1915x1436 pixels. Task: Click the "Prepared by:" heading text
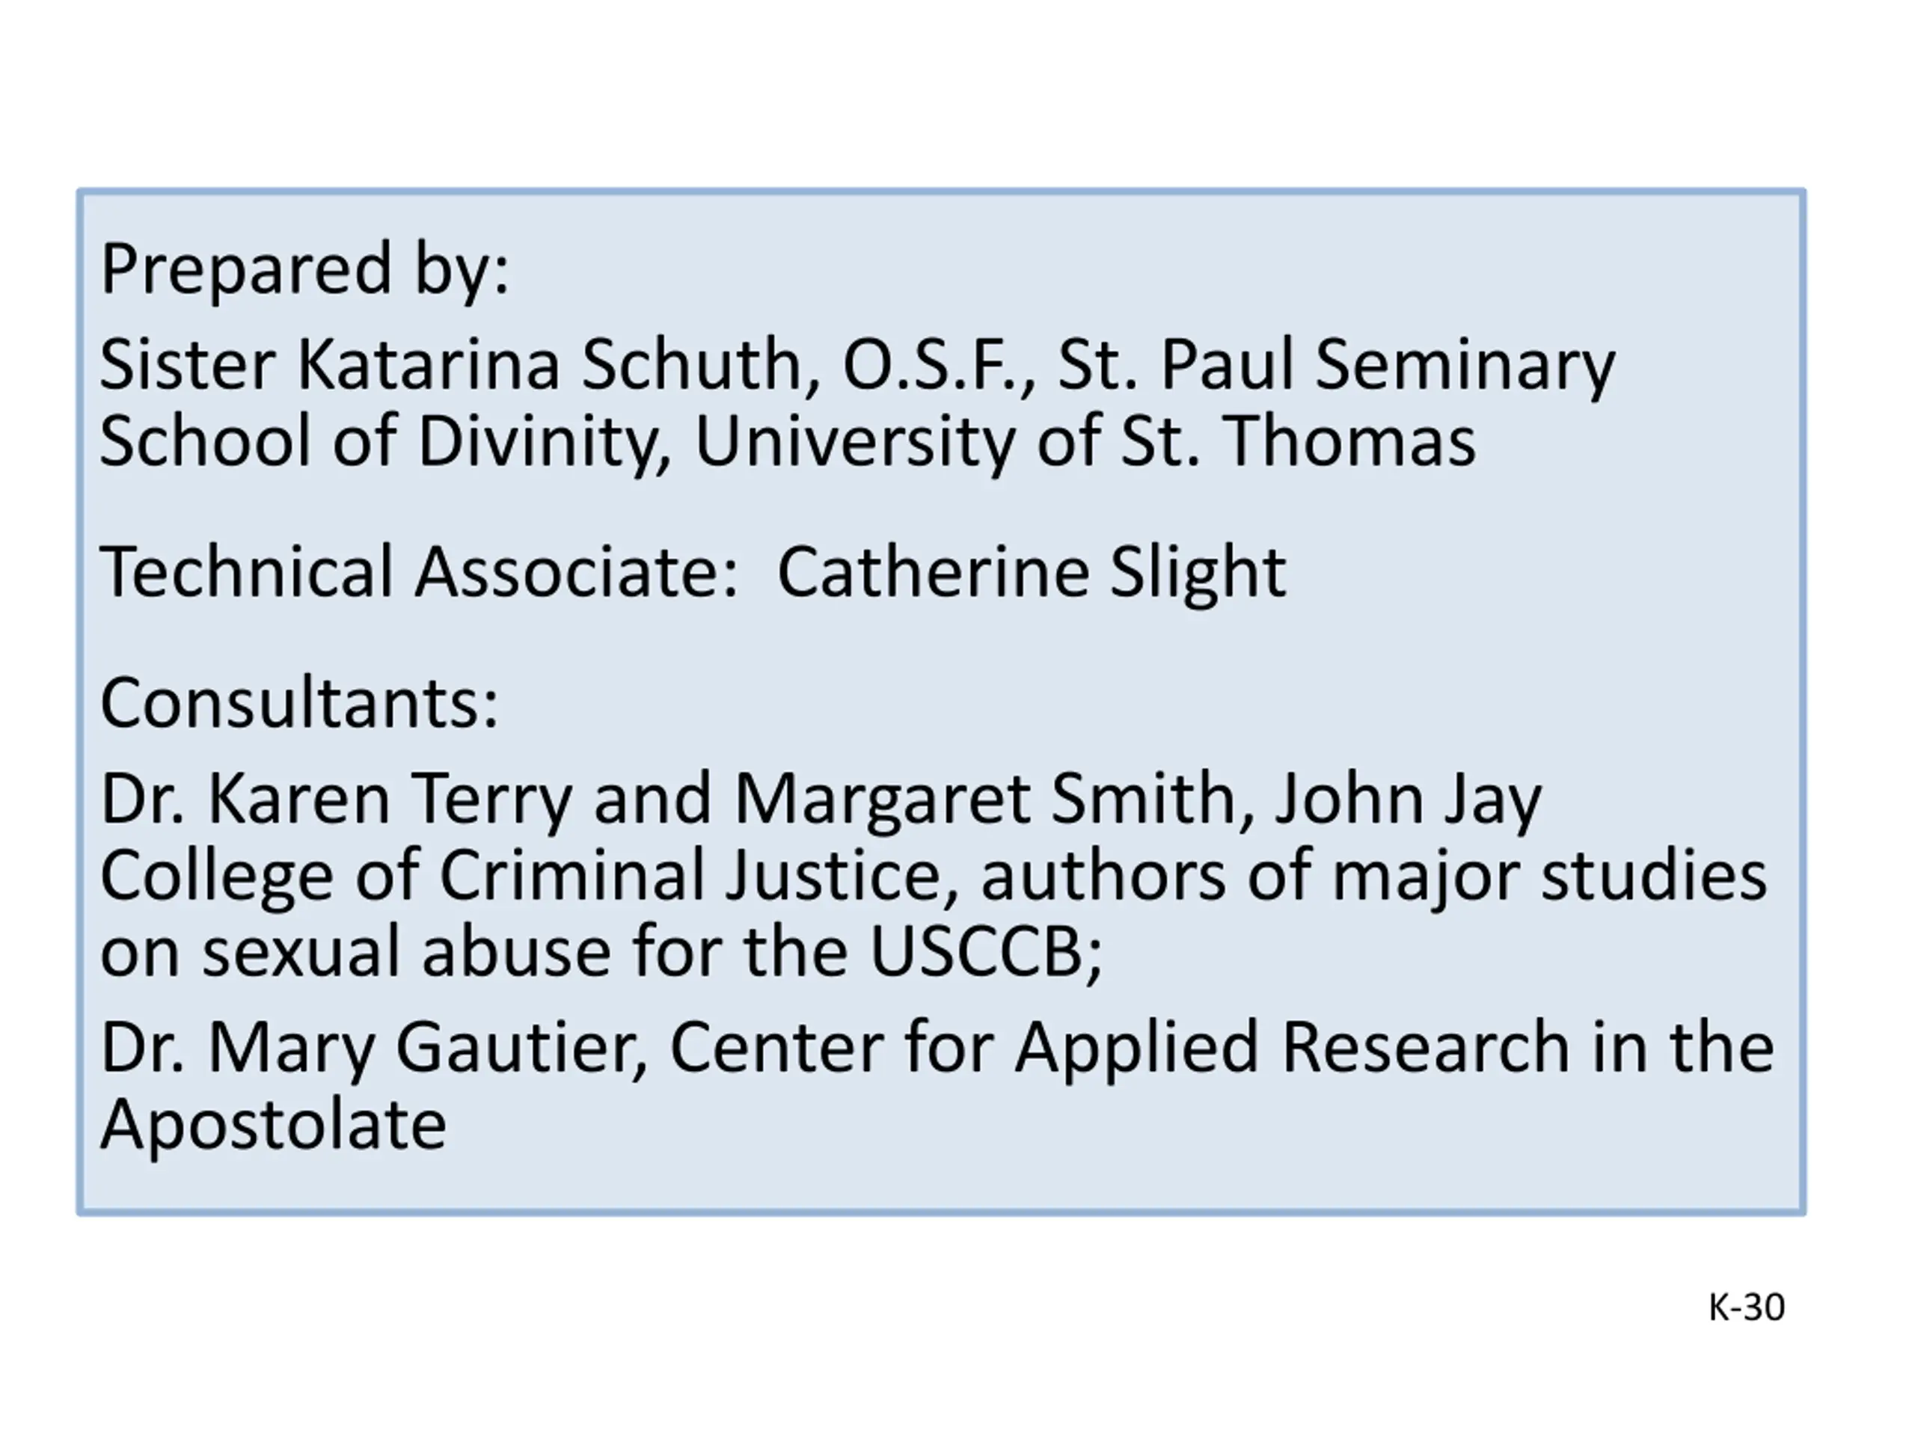pos(304,269)
